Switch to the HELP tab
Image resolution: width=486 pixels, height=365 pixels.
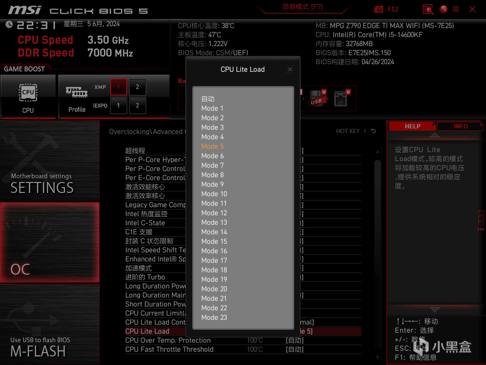click(412, 126)
